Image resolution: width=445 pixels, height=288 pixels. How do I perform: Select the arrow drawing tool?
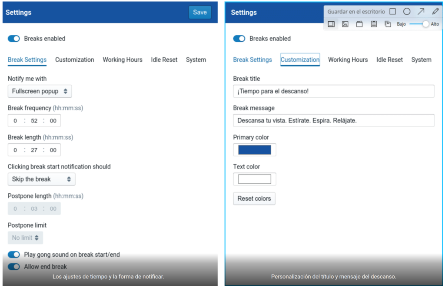[421, 12]
